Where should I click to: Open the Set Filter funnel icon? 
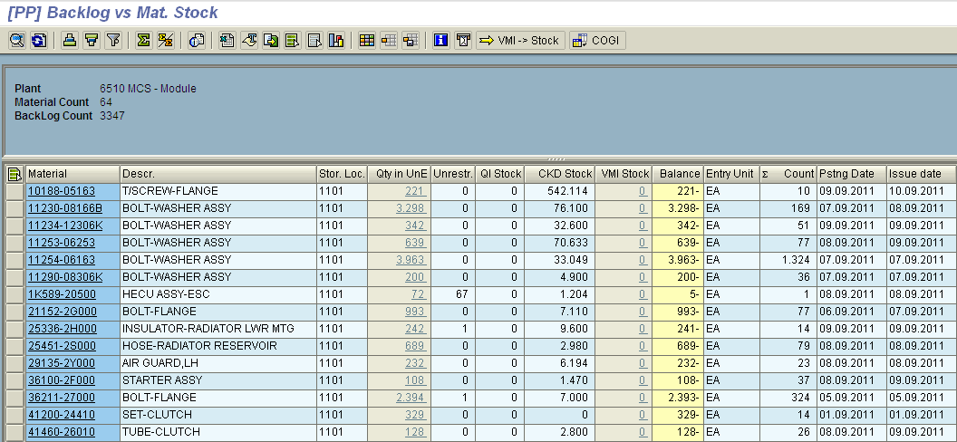pos(113,40)
